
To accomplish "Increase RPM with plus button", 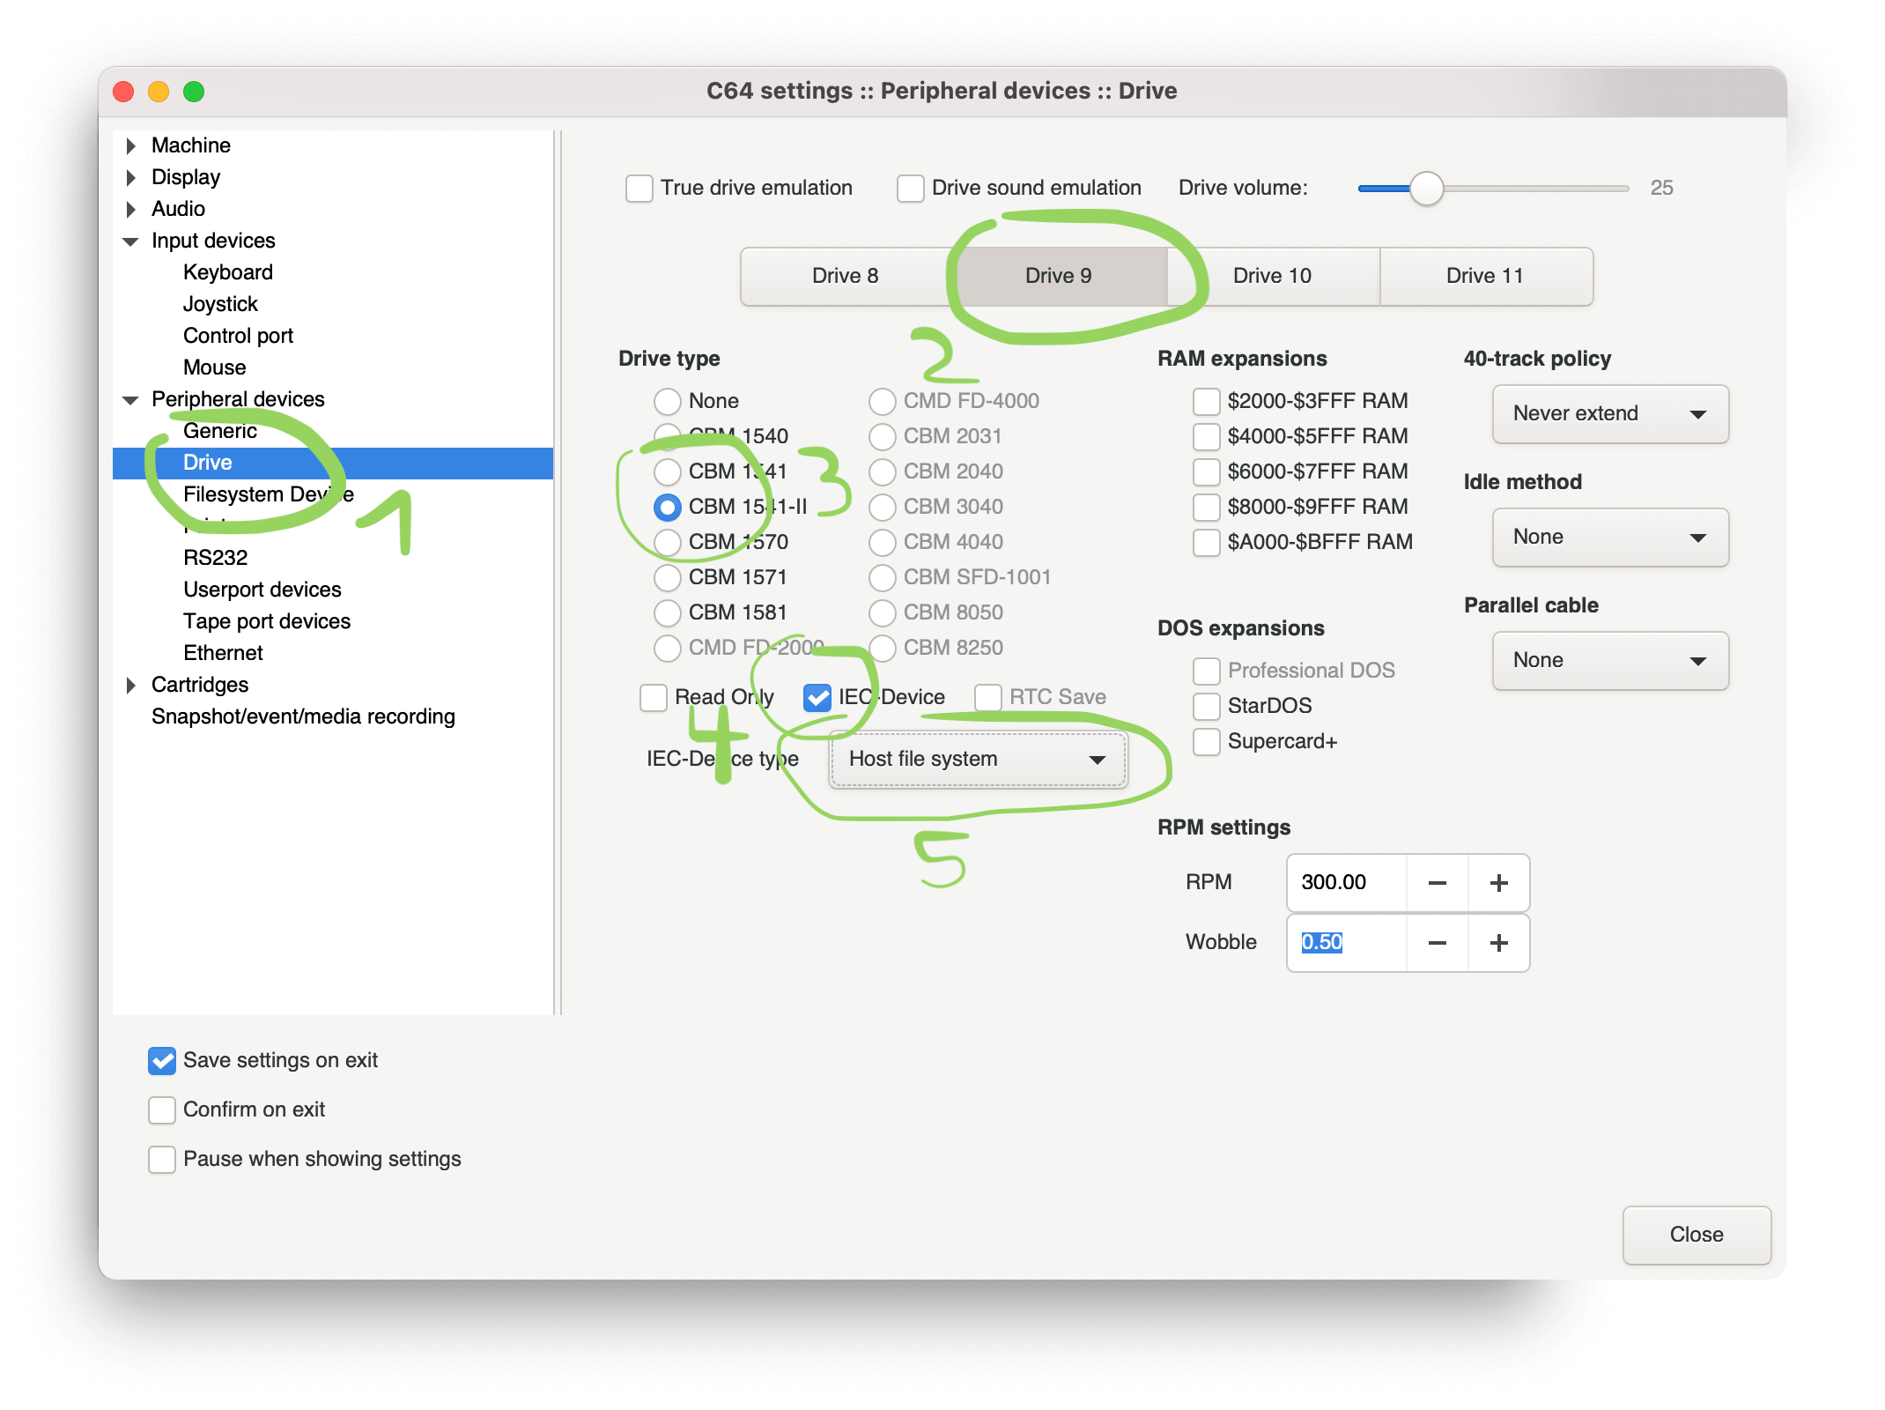I will 1499,883.
